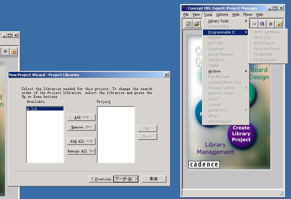Choose Build Physical in the submenu
The width and height of the screenshot is (291, 199).
tap(268, 43)
